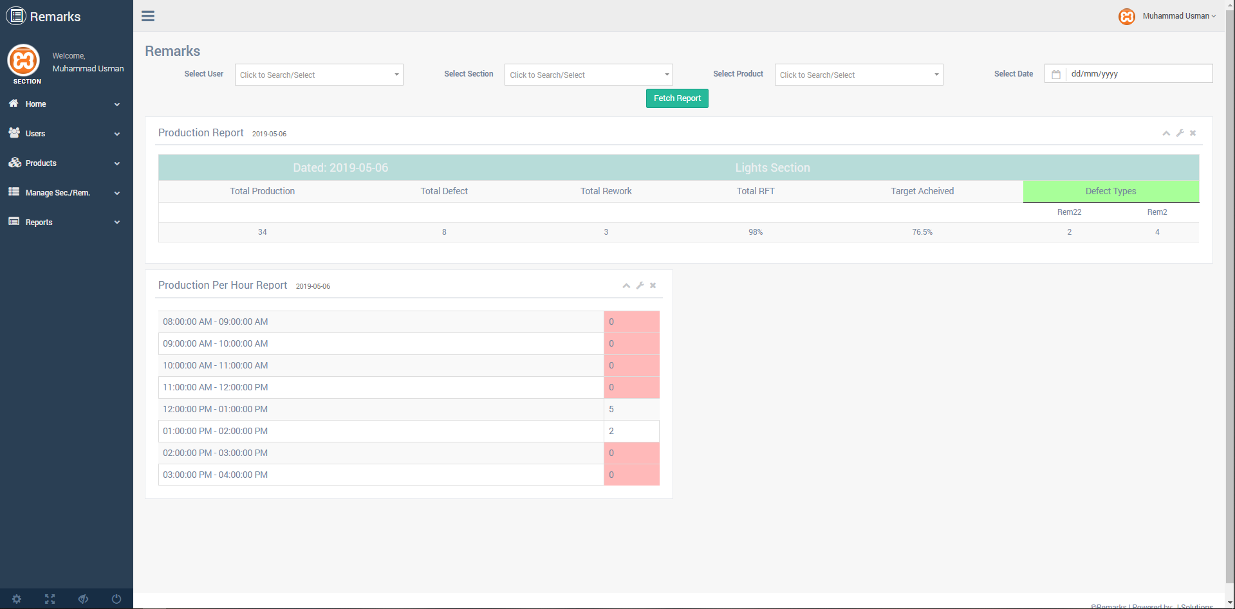
Task: Open the Users sidebar menu
Action: point(66,134)
